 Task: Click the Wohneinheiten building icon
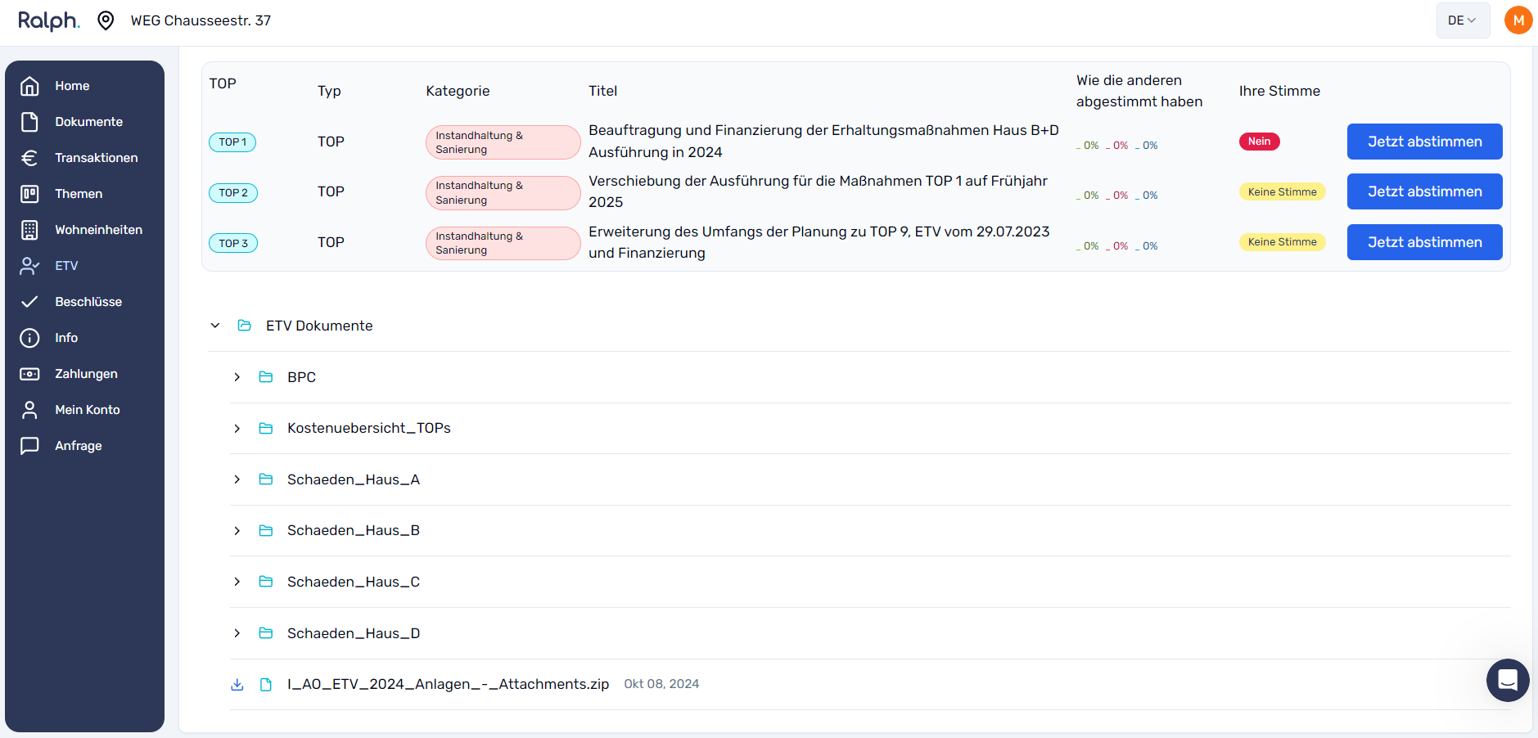(29, 230)
